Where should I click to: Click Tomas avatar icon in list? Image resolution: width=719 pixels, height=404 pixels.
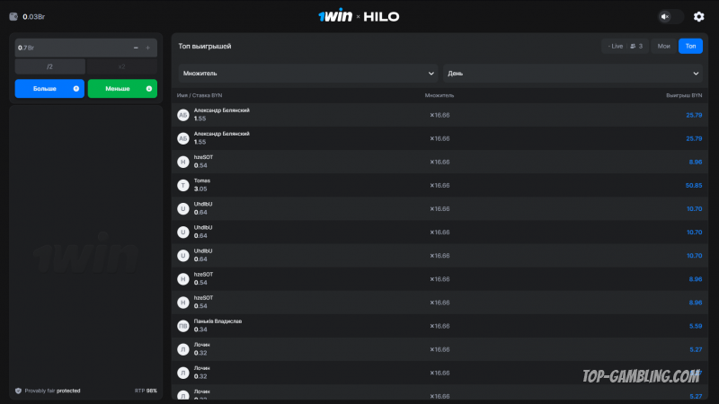click(183, 186)
